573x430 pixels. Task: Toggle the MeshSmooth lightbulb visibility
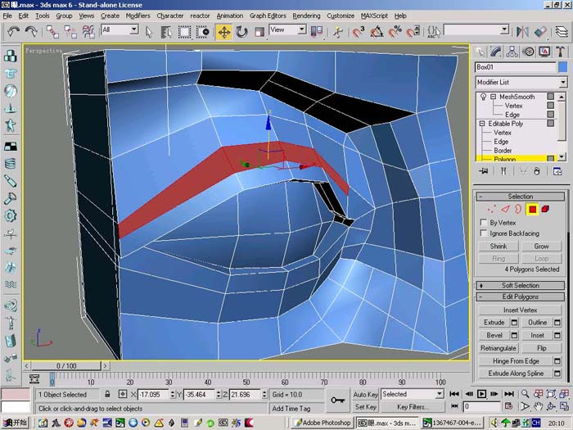coord(483,97)
